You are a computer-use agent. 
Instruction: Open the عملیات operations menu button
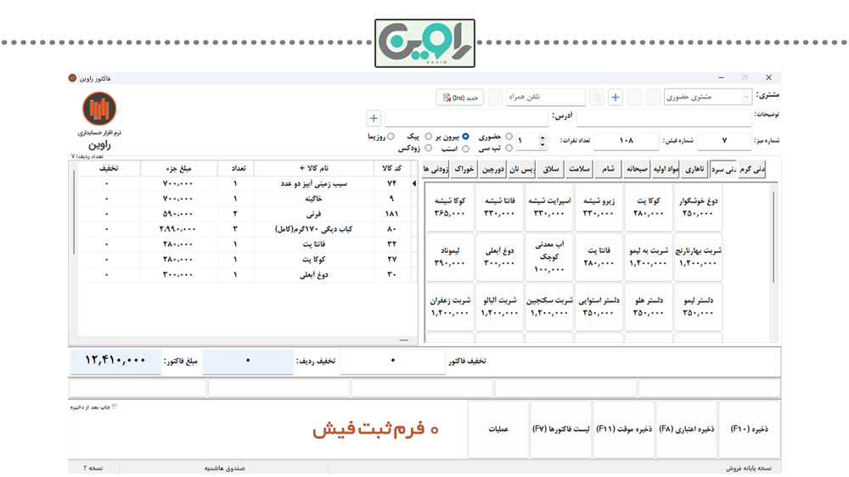click(x=498, y=429)
